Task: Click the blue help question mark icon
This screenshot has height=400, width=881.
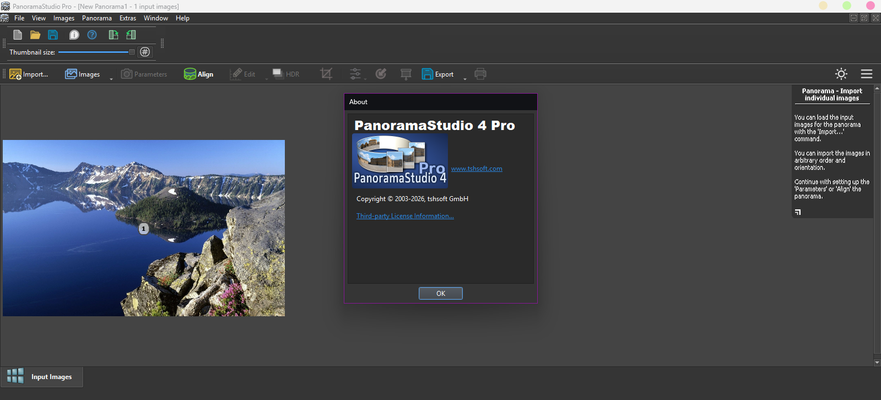Action: tap(92, 35)
